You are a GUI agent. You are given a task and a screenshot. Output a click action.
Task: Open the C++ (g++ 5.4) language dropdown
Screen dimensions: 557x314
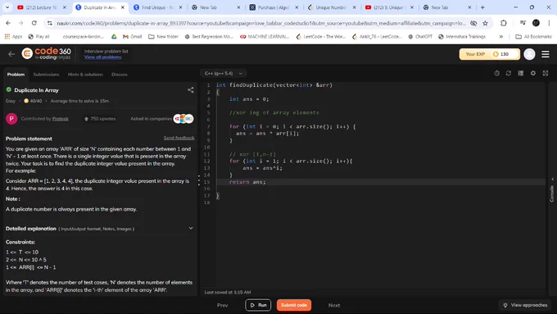223,73
